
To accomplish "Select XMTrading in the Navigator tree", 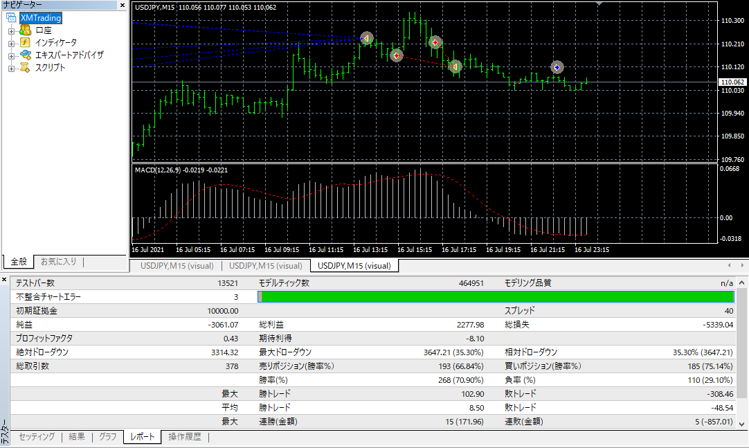I will coord(41,18).
